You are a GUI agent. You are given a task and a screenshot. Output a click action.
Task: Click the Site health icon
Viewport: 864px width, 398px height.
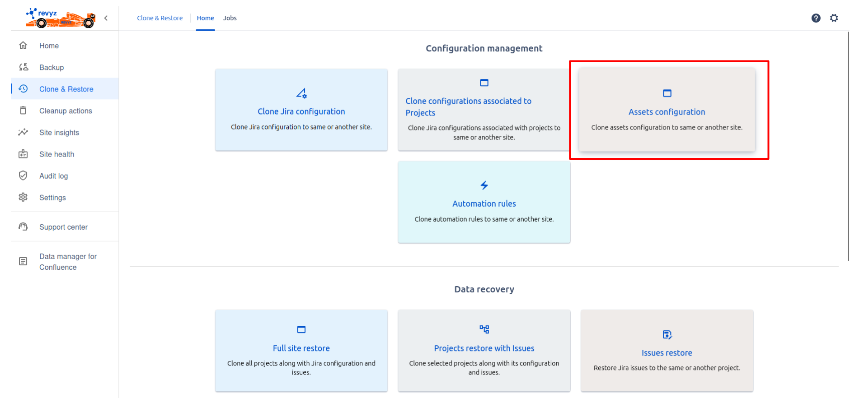23,154
